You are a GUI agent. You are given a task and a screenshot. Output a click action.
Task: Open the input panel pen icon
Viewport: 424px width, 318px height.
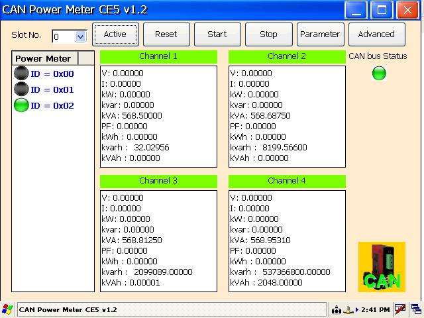click(x=400, y=309)
